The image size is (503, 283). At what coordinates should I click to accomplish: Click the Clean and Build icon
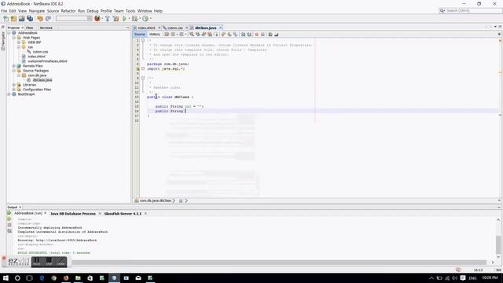click(x=116, y=19)
